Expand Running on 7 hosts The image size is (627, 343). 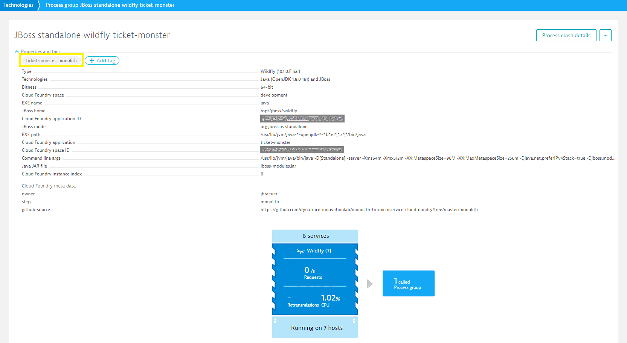[315, 328]
